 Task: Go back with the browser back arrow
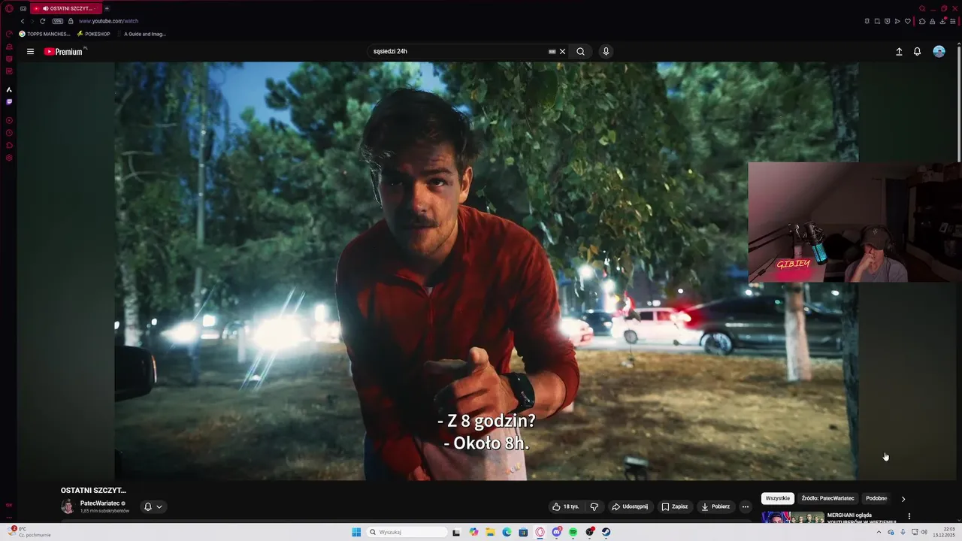pos(23,21)
